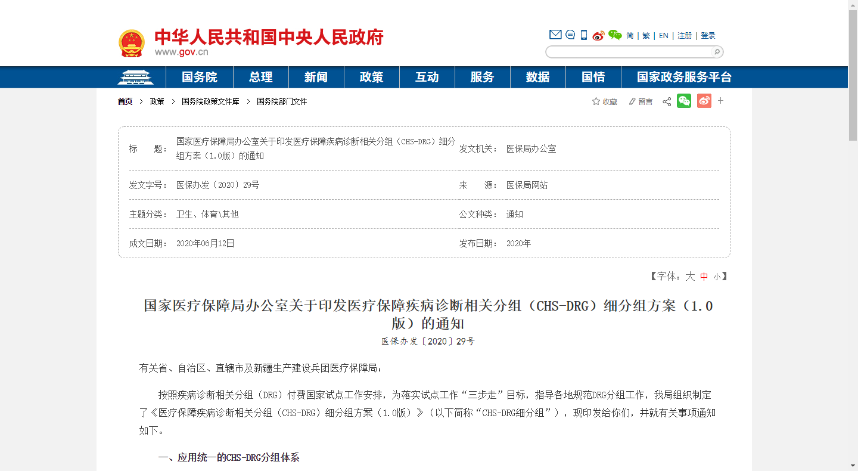Set font size to 小 (small)

pos(717,277)
